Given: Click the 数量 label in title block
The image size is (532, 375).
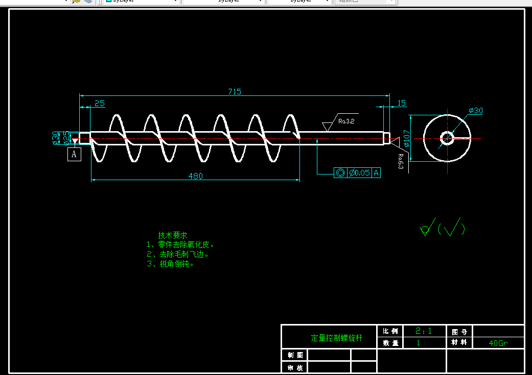Looking at the screenshot, I should pyautogui.click(x=390, y=343).
